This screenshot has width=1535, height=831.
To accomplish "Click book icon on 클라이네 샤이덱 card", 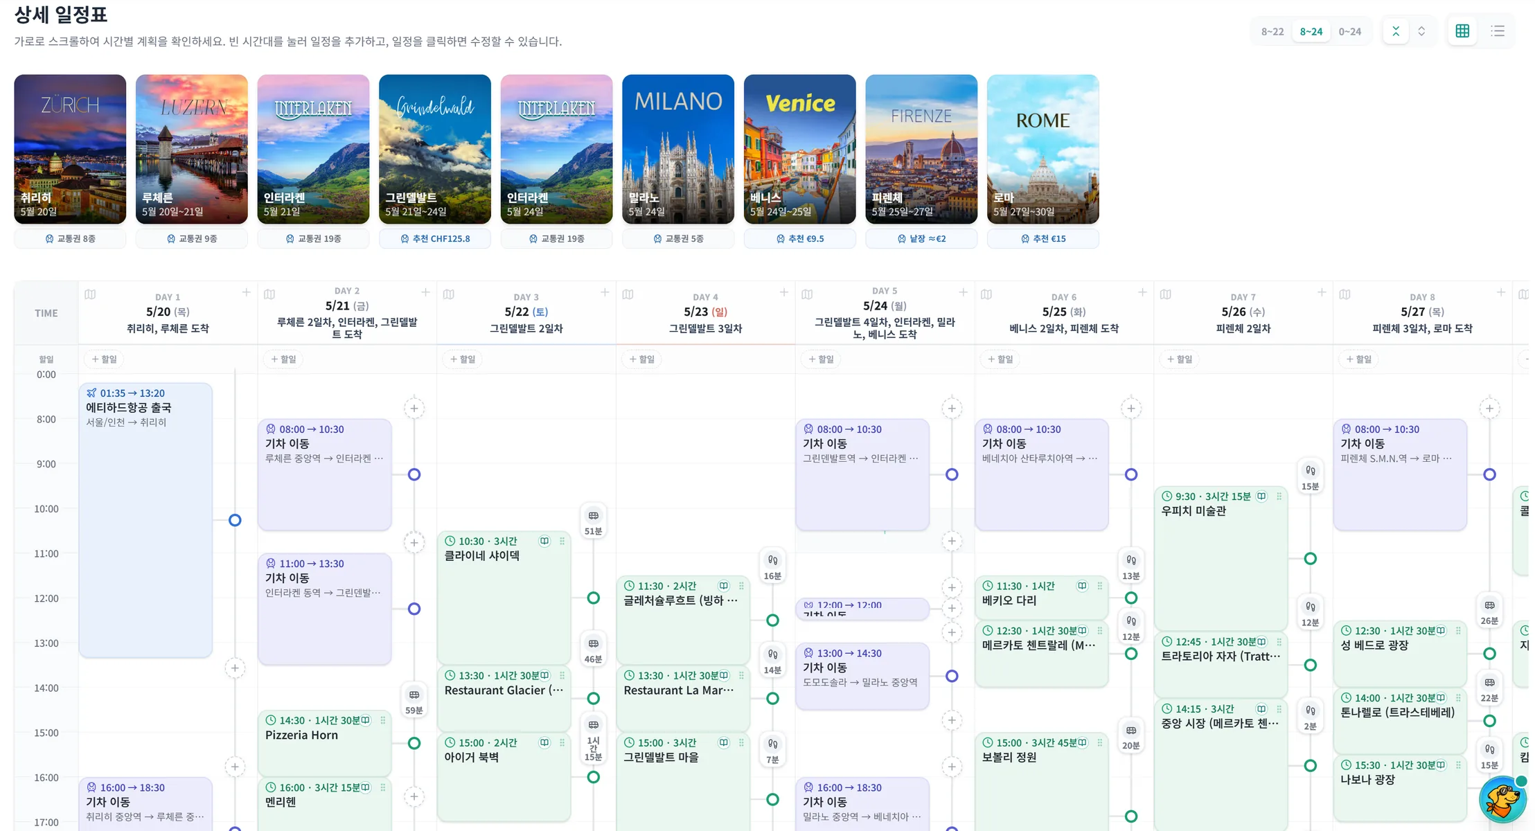I will click(544, 541).
